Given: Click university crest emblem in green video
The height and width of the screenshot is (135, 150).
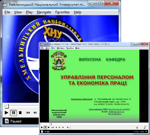Looking at the screenshot, I should click(x=59, y=61).
